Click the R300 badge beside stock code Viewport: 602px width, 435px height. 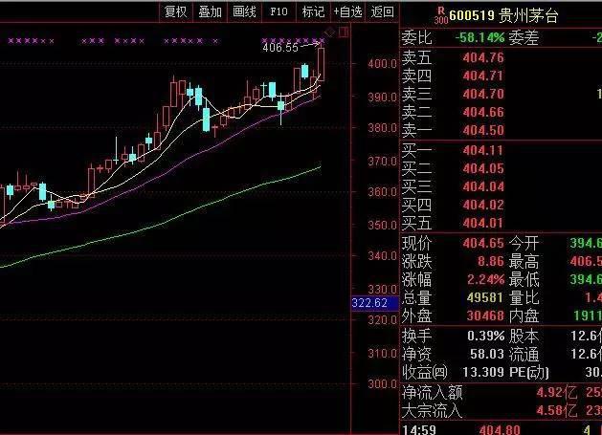(x=441, y=15)
